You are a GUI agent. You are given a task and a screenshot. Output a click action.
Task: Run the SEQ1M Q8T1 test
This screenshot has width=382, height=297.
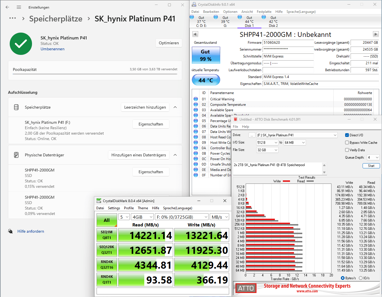click(107, 235)
